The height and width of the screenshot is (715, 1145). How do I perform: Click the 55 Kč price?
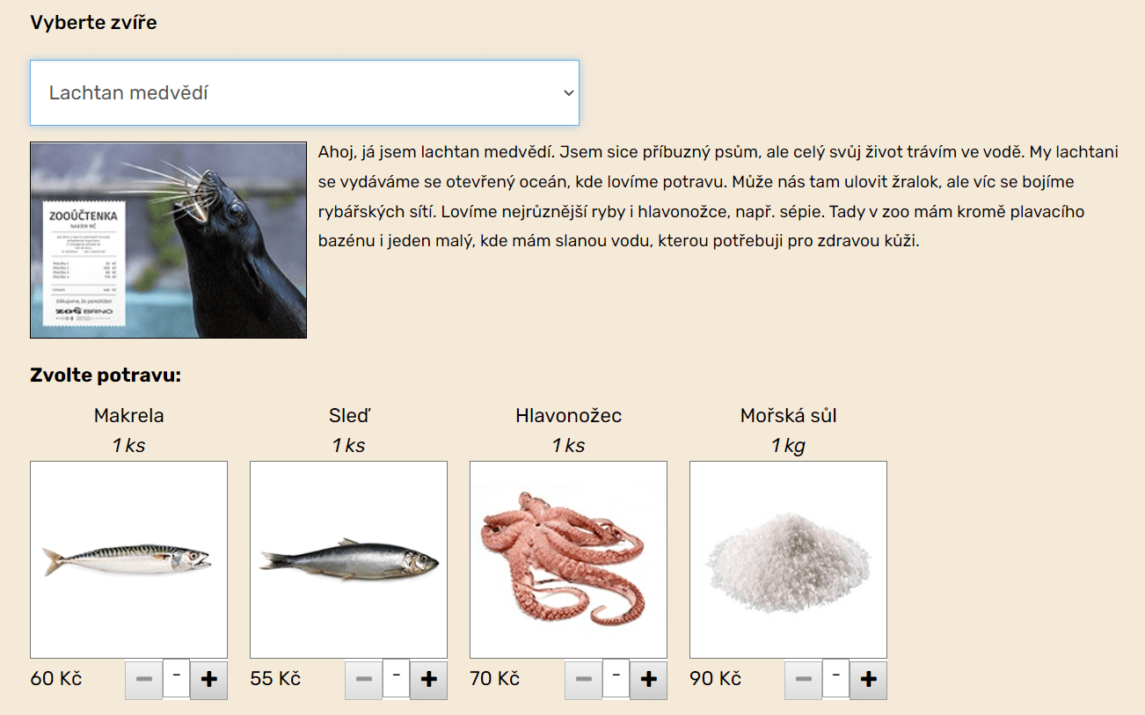point(275,679)
